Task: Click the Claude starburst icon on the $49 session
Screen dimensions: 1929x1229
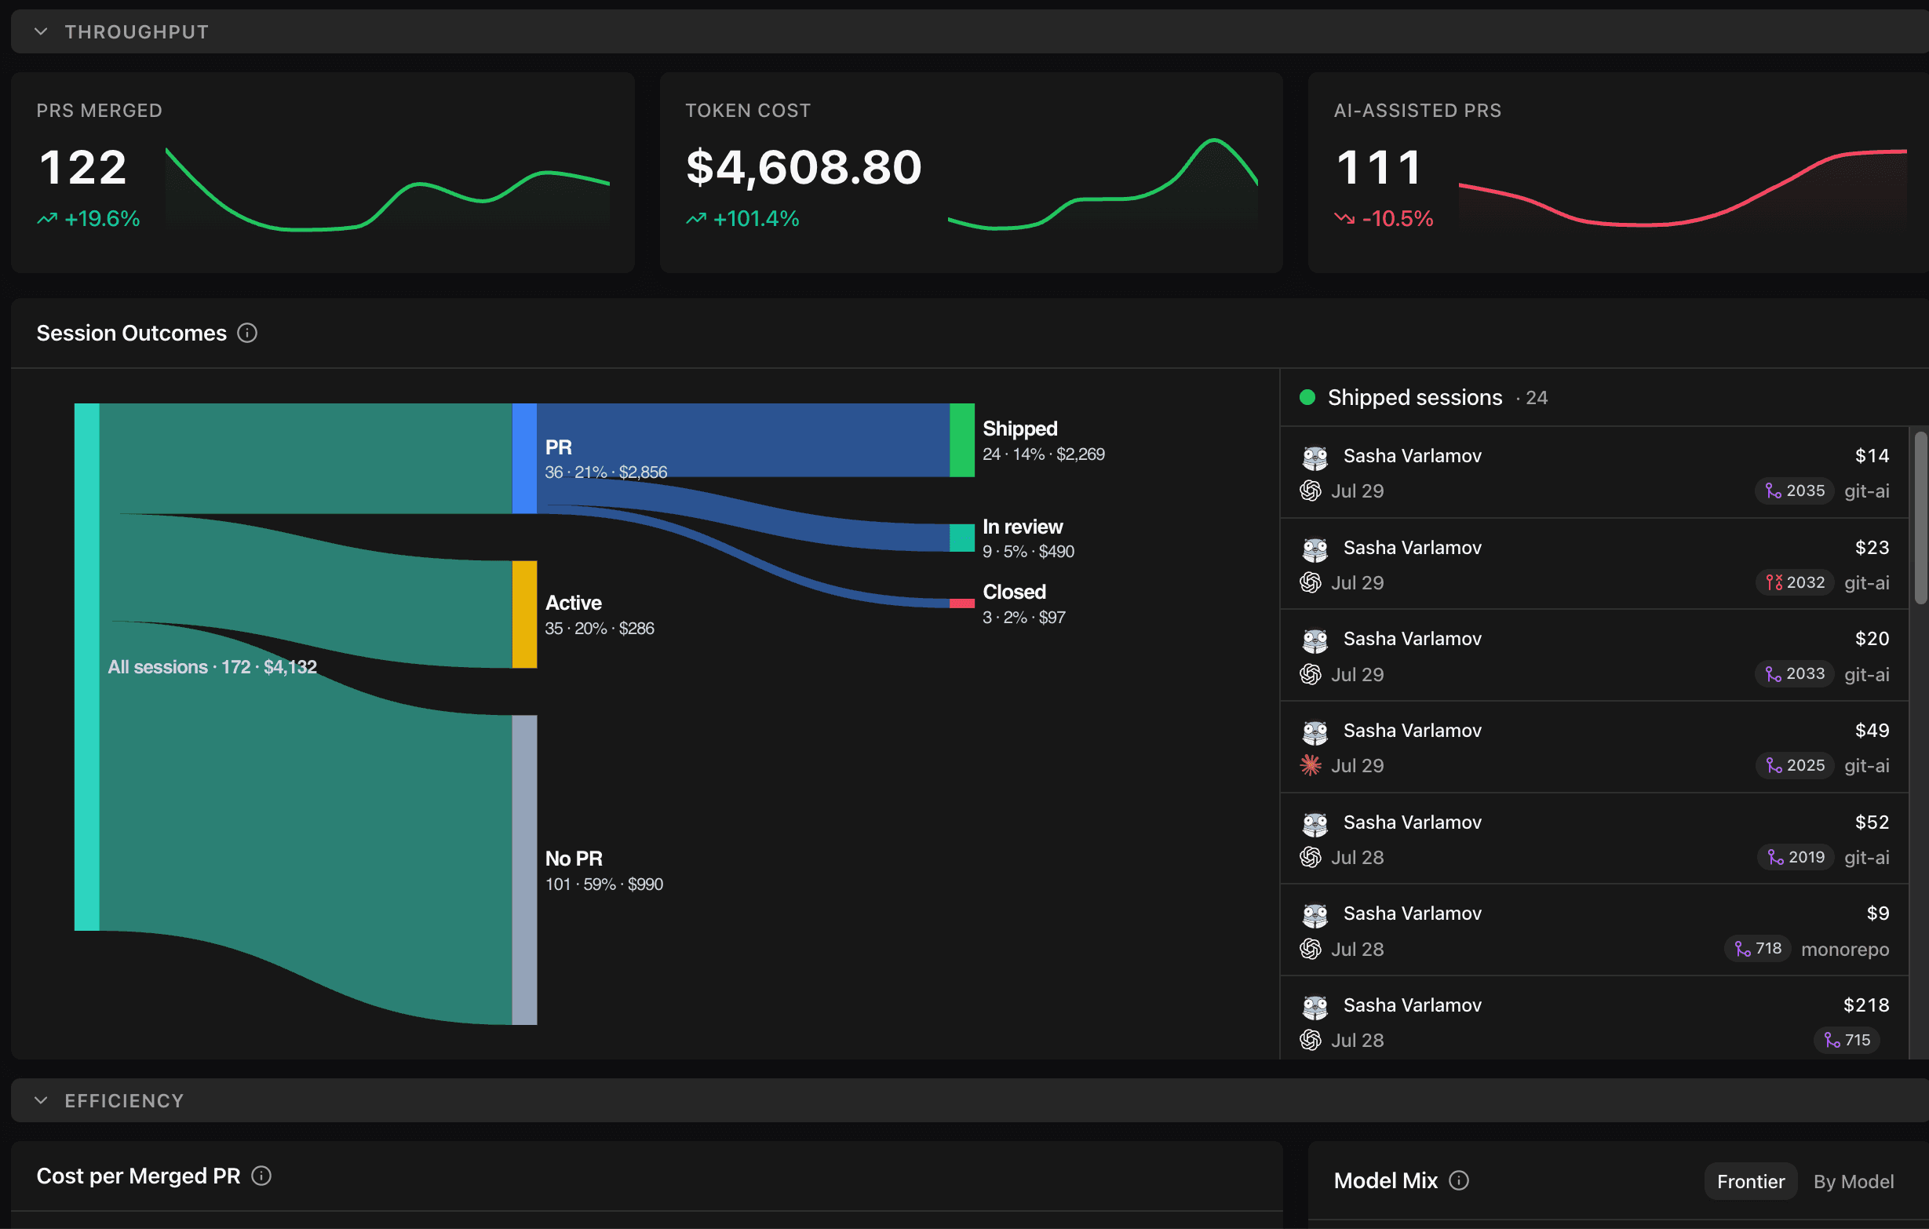Action: point(1311,766)
